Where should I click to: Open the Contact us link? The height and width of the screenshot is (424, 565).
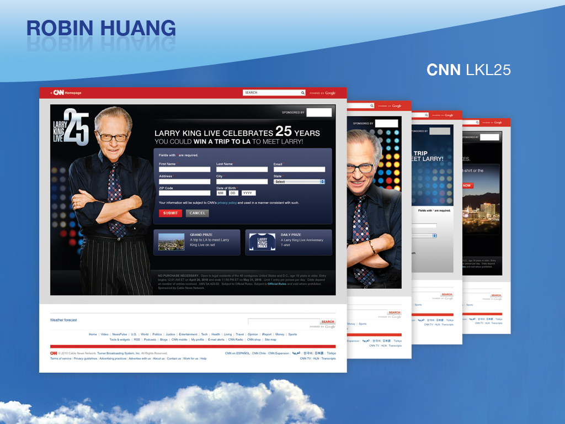tap(174, 359)
